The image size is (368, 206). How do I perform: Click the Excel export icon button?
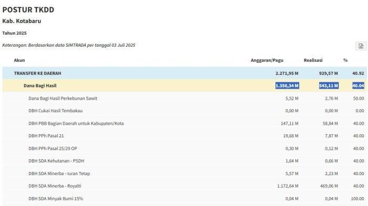[361, 46]
